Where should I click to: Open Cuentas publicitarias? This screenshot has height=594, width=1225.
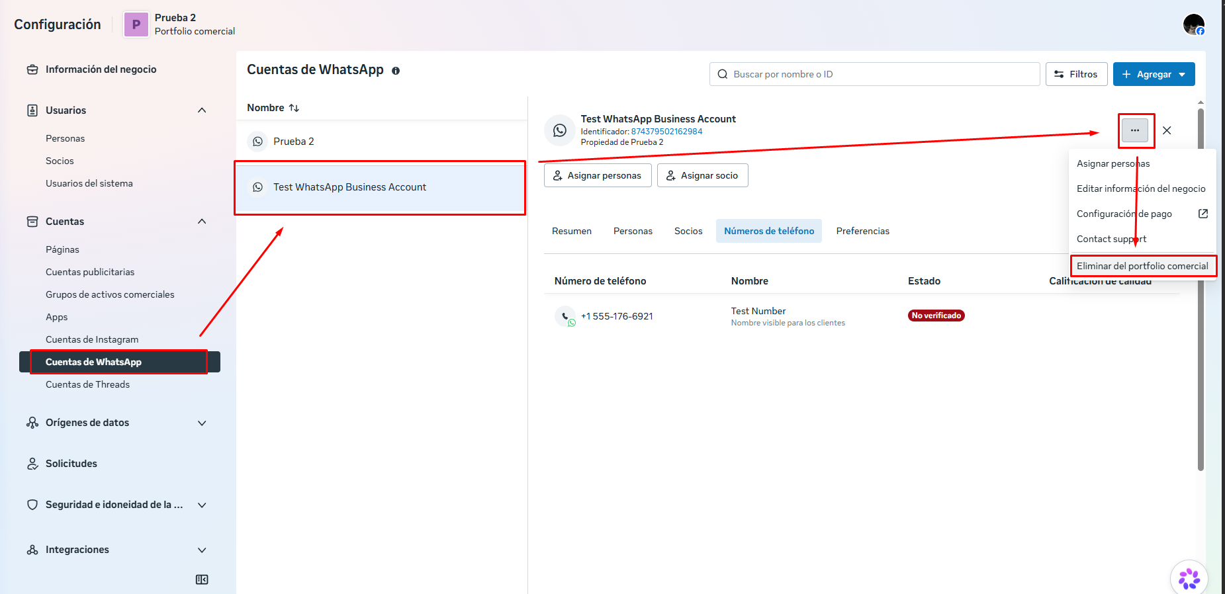(90, 272)
